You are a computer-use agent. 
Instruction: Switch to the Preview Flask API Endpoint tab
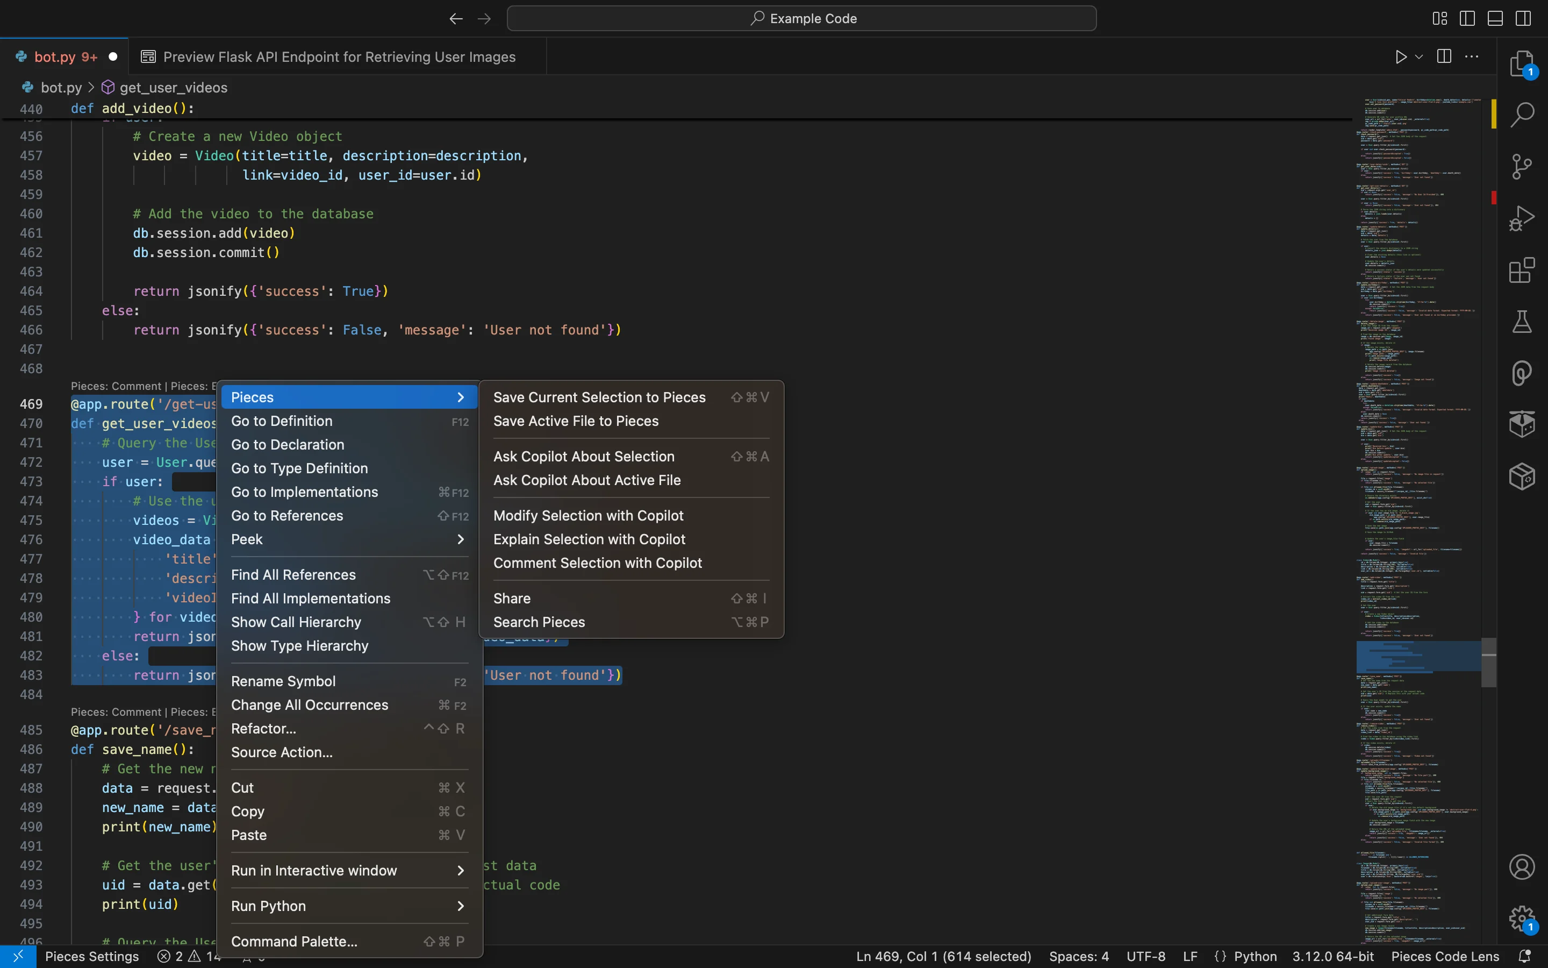(339, 57)
